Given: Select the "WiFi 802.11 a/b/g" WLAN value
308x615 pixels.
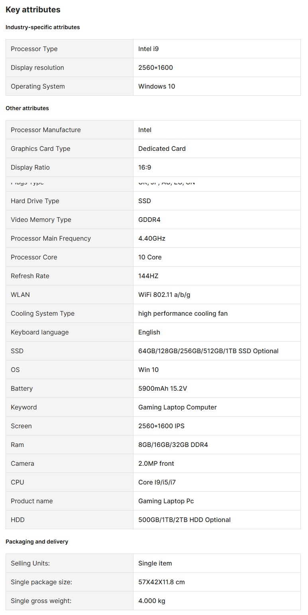Looking at the screenshot, I should [164, 295].
